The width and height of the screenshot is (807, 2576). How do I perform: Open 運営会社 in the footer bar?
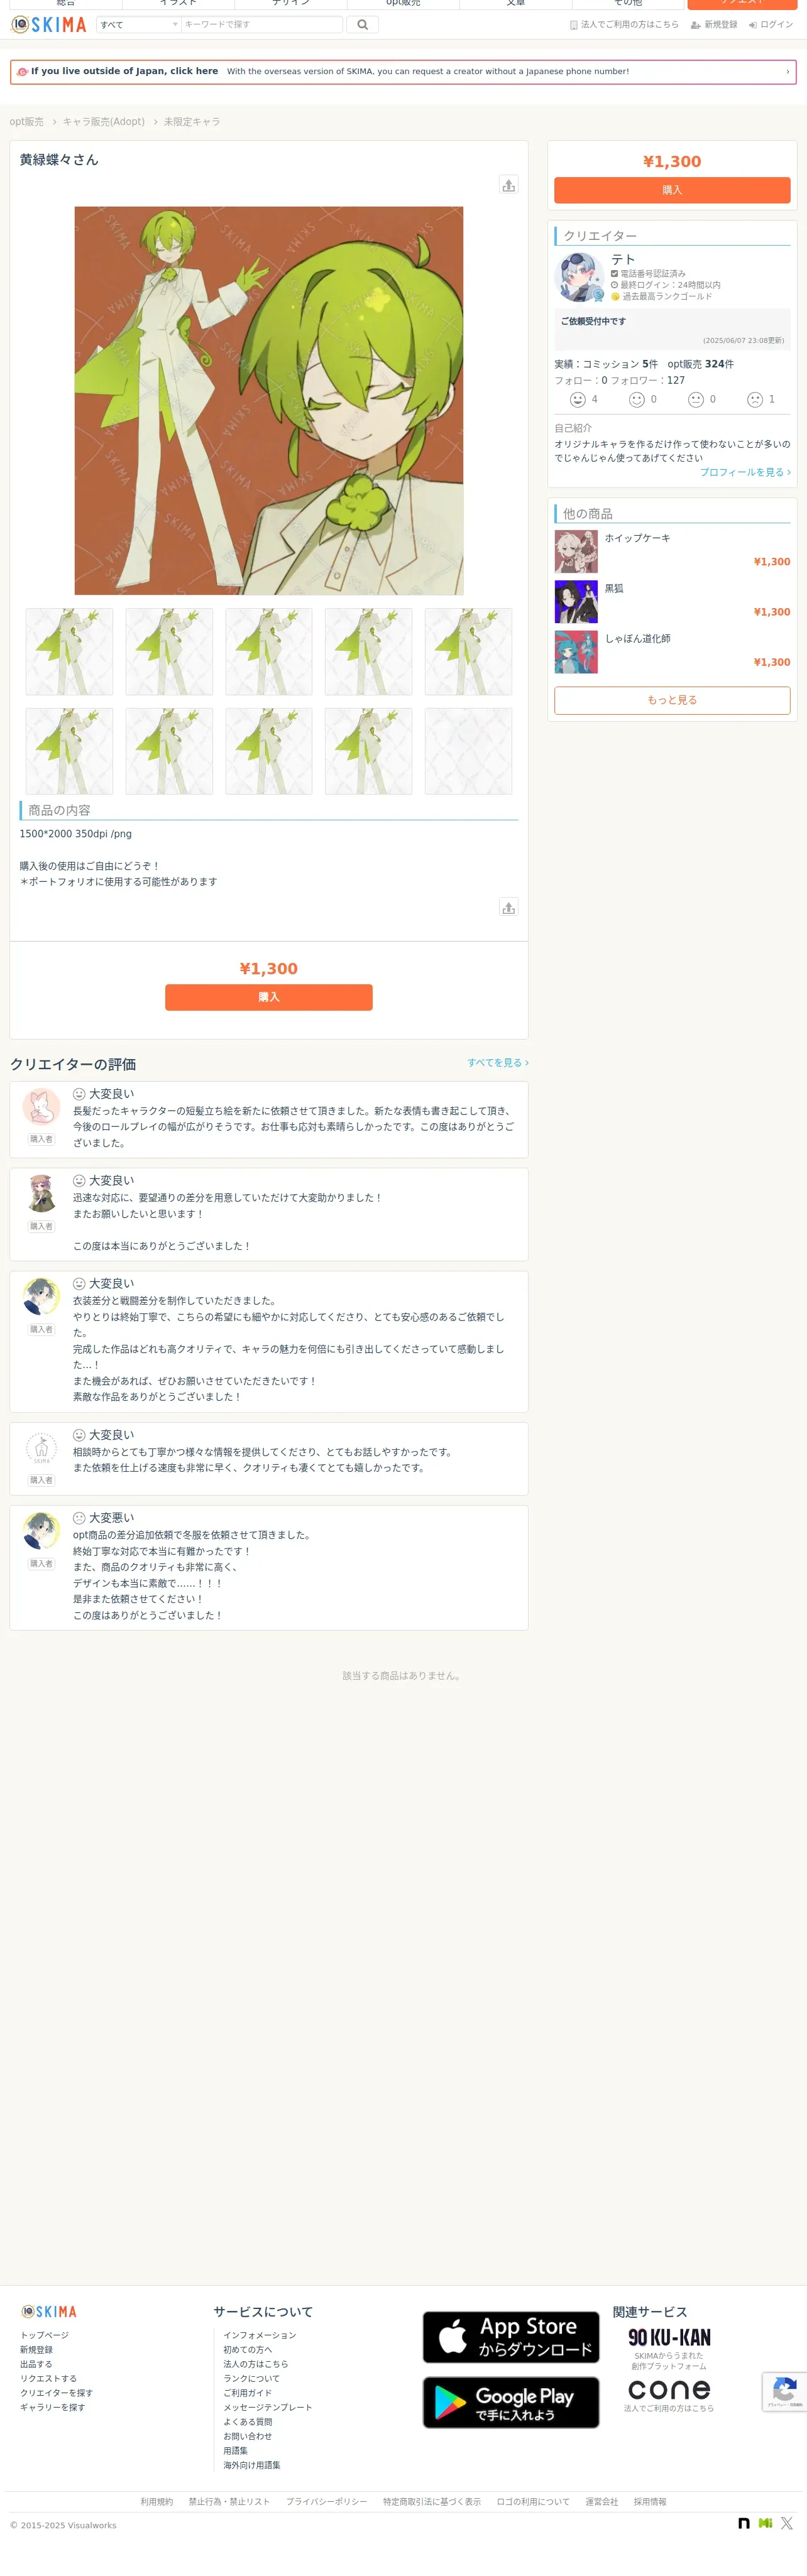coord(601,2502)
